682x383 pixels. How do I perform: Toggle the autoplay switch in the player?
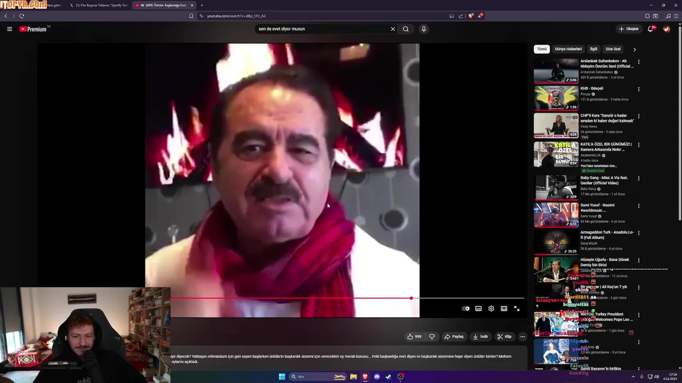pos(466,309)
